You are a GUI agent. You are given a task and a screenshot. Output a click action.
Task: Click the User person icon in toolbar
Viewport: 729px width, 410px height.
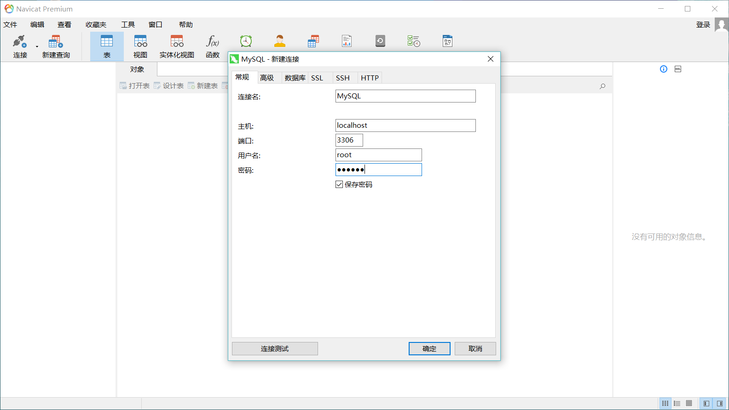click(280, 41)
